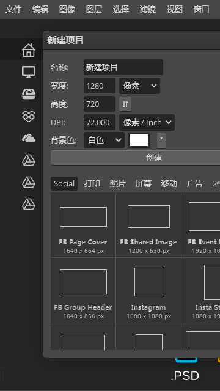Open the second Google Drive icon
The image size is (220, 391).
click(29, 182)
